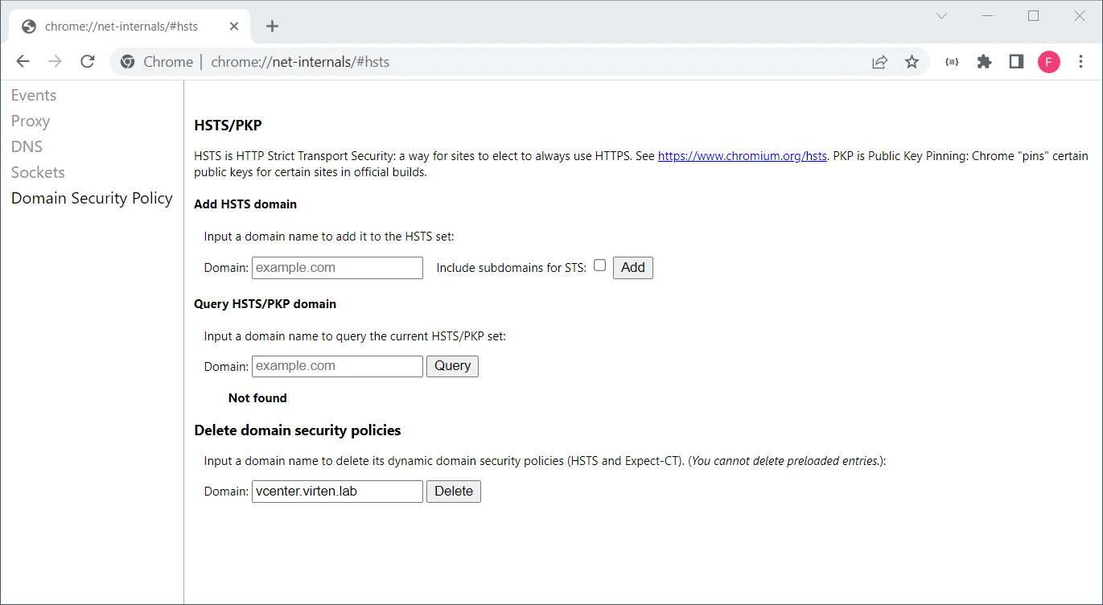Image resolution: width=1103 pixels, height=605 pixels.
Task: Click the Query button
Action: [x=452, y=366]
